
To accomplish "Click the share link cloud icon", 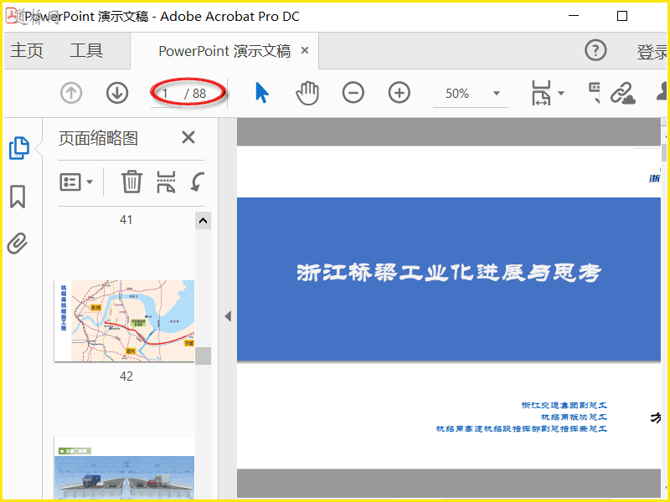I will (x=622, y=94).
